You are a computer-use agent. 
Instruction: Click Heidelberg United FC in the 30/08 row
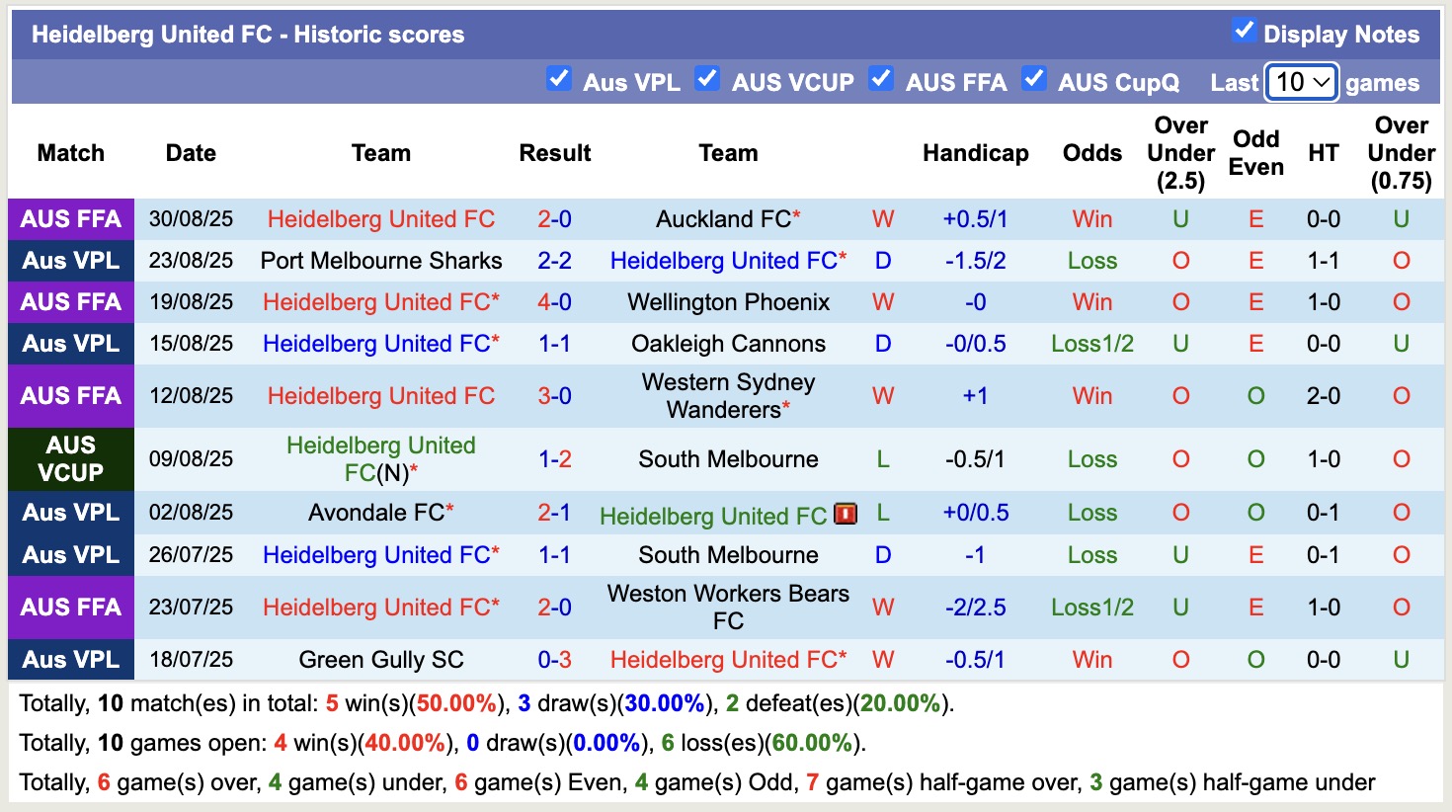pyautogui.click(x=381, y=218)
